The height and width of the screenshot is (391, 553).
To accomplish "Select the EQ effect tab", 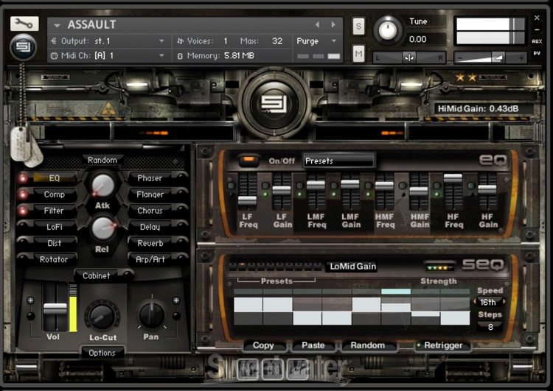I will (x=54, y=178).
